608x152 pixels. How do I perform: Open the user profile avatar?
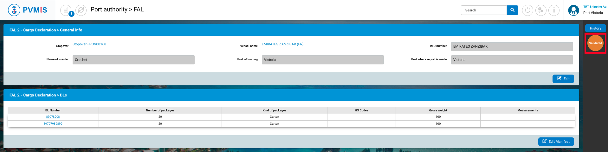pos(573,10)
